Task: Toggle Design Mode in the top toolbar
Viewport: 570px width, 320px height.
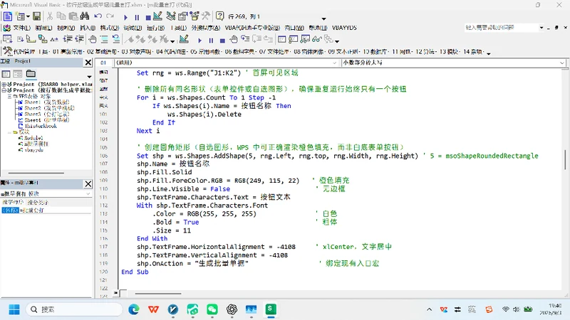Action: [157, 16]
